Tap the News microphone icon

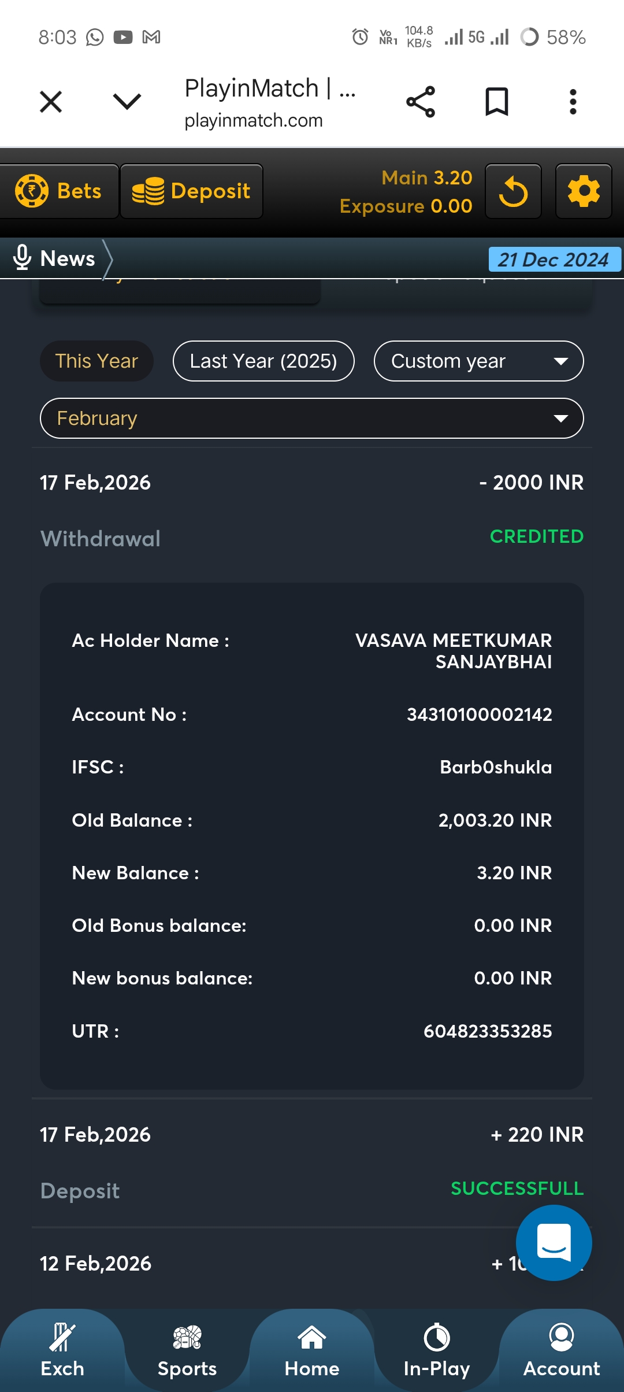22,258
